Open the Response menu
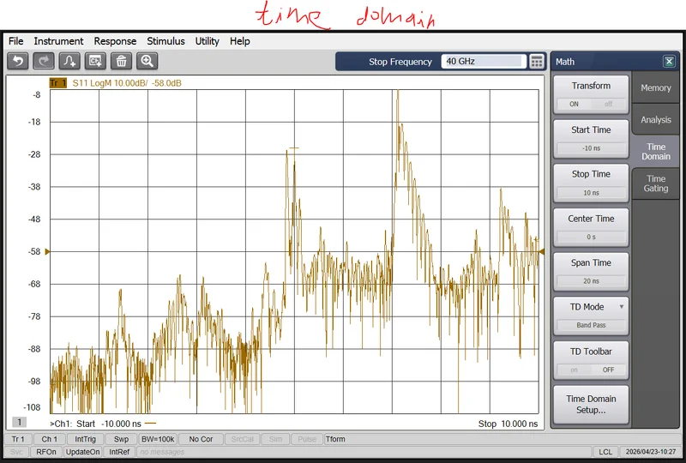686x463 pixels. [x=115, y=41]
